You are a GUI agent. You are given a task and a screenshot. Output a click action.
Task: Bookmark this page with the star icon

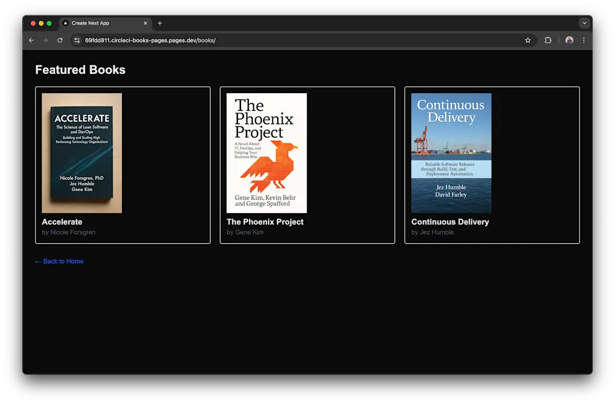click(527, 40)
